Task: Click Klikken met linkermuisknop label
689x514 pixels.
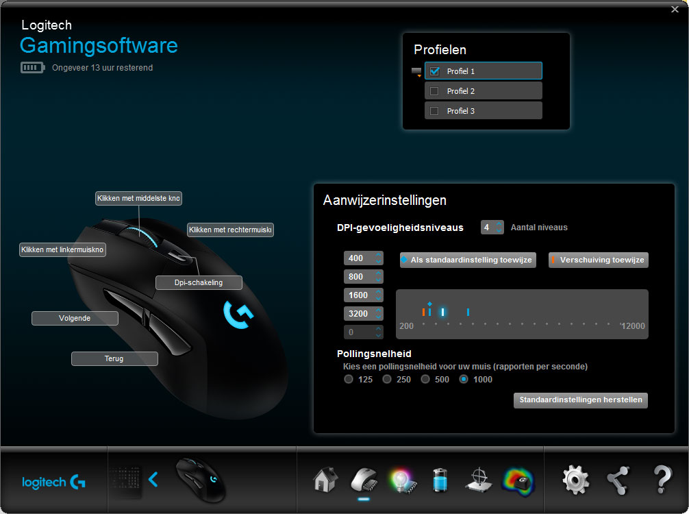Action: pos(62,249)
